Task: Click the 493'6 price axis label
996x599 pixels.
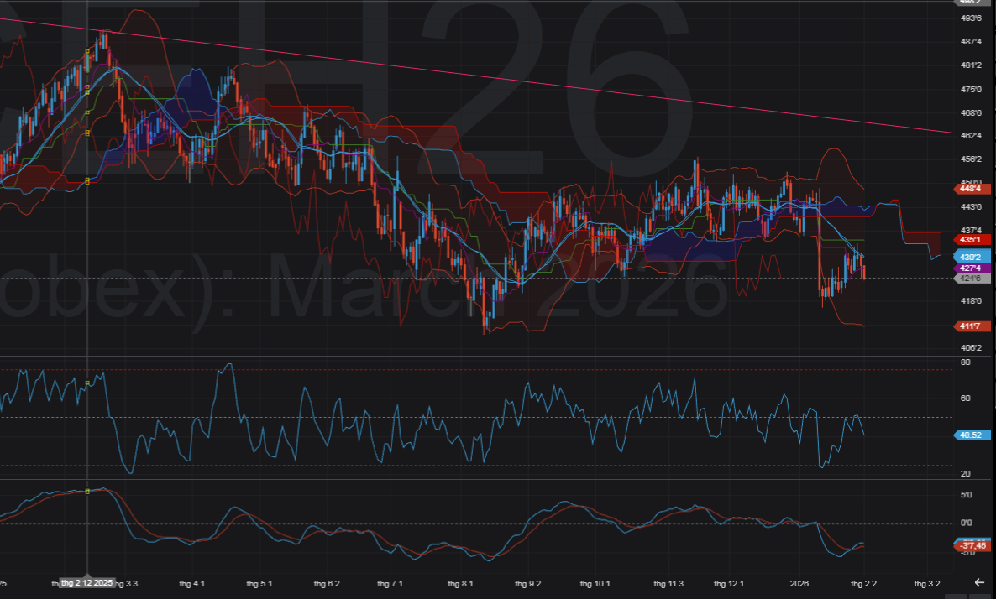Action: coord(971,18)
